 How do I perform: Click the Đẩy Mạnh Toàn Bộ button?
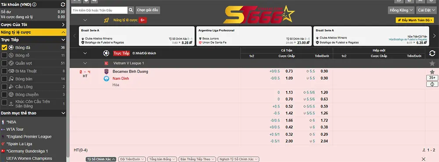click(415, 20)
